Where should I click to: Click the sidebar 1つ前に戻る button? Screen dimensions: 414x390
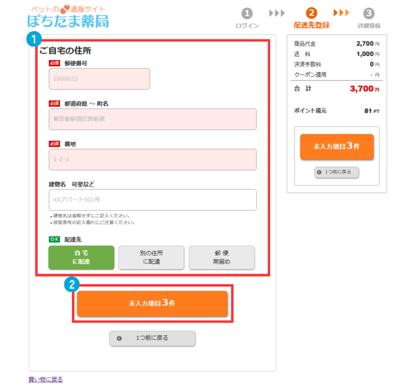[x=337, y=172]
